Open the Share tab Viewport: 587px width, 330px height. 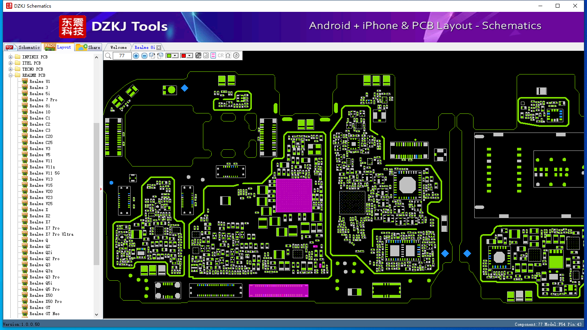coord(88,47)
